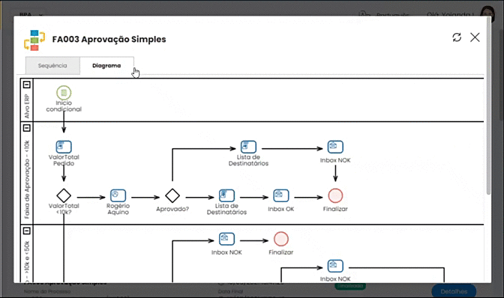Viewport: 504px width, 298px height.
Task: Select the Início condicional start event
Action: [x=64, y=93]
